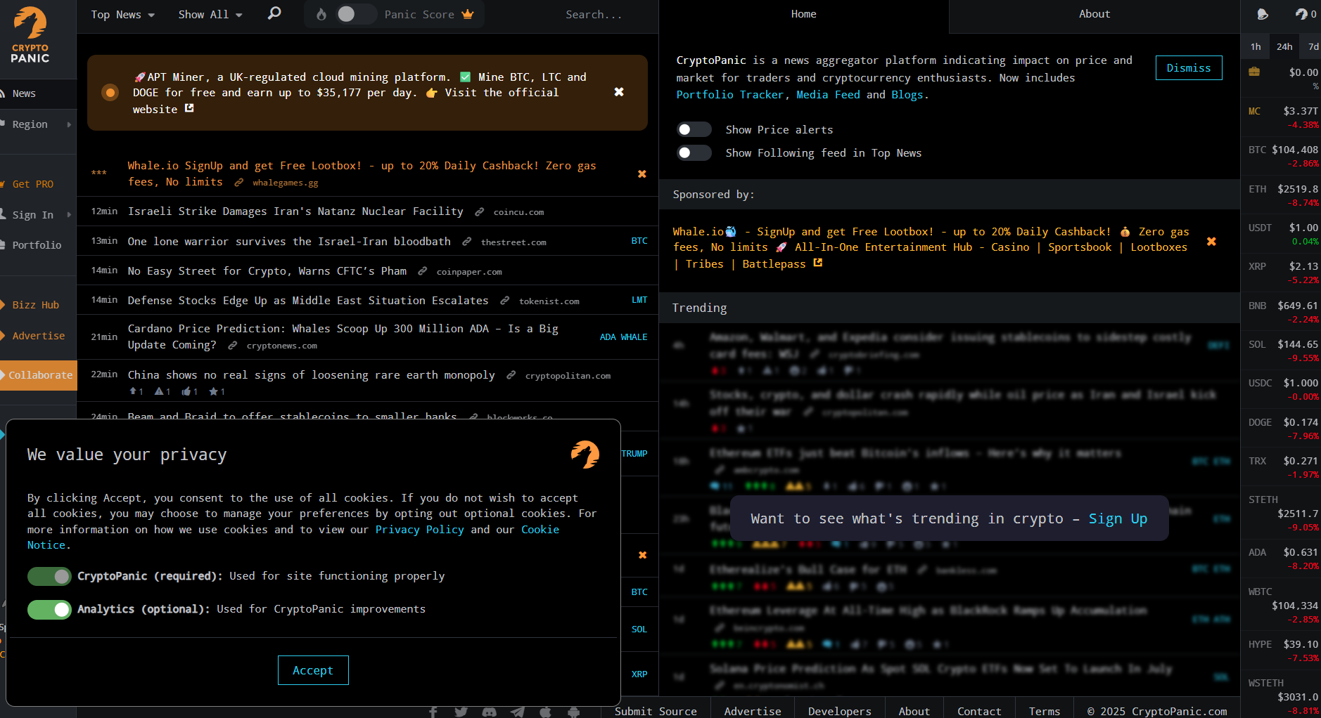
Task: Follow the Sign Up link in trending overlay
Action: tap(1118, 518)
